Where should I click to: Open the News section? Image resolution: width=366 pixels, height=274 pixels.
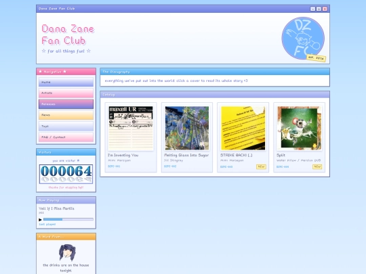pos(66,115)
